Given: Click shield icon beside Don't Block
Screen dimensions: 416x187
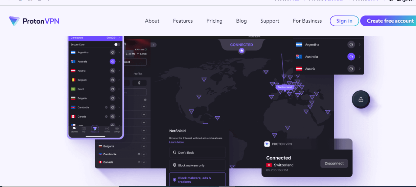Looking at the screenshot, I should tap(175, 153).
